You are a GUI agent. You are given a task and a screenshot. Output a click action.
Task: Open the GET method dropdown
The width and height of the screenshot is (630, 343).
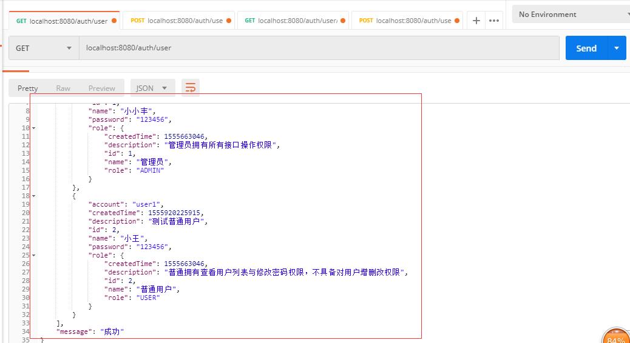tap(44, 48)
